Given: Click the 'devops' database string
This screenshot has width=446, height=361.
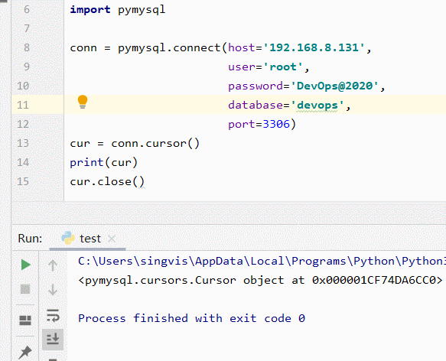Looking at the screenshot, I should point(317,106).
